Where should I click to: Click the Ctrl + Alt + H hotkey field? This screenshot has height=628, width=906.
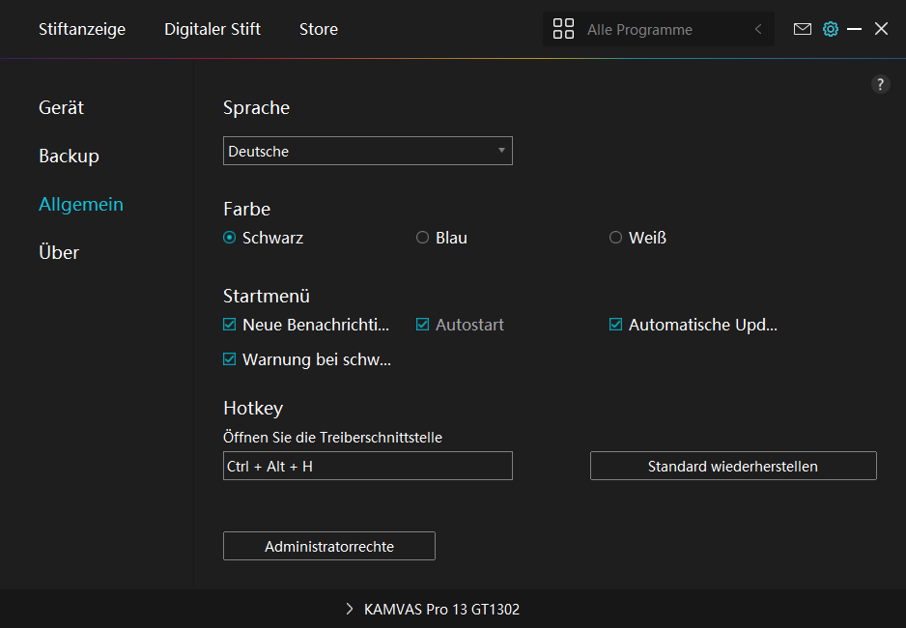pos(367,466)
